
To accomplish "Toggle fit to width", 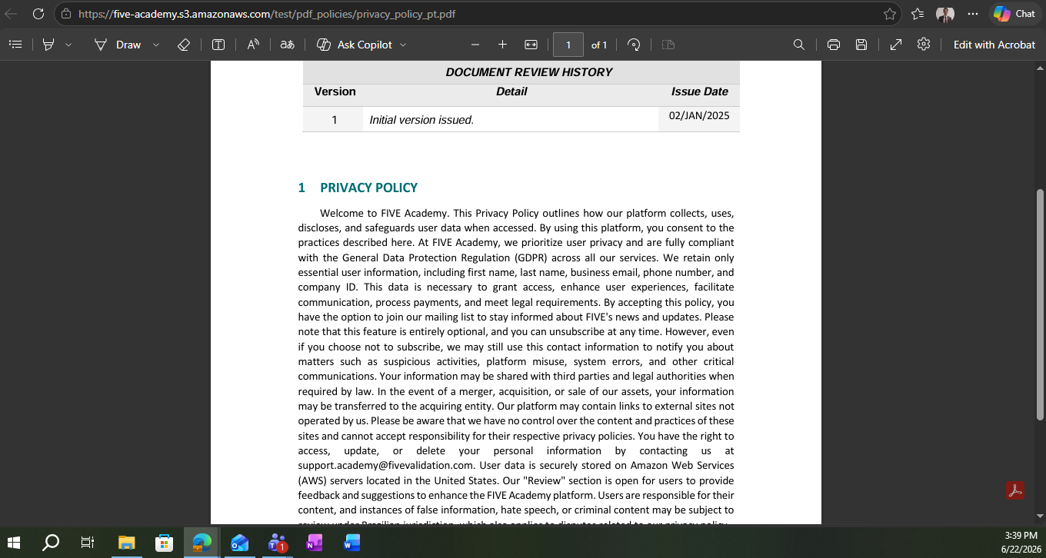I will (x=531, y=45).
